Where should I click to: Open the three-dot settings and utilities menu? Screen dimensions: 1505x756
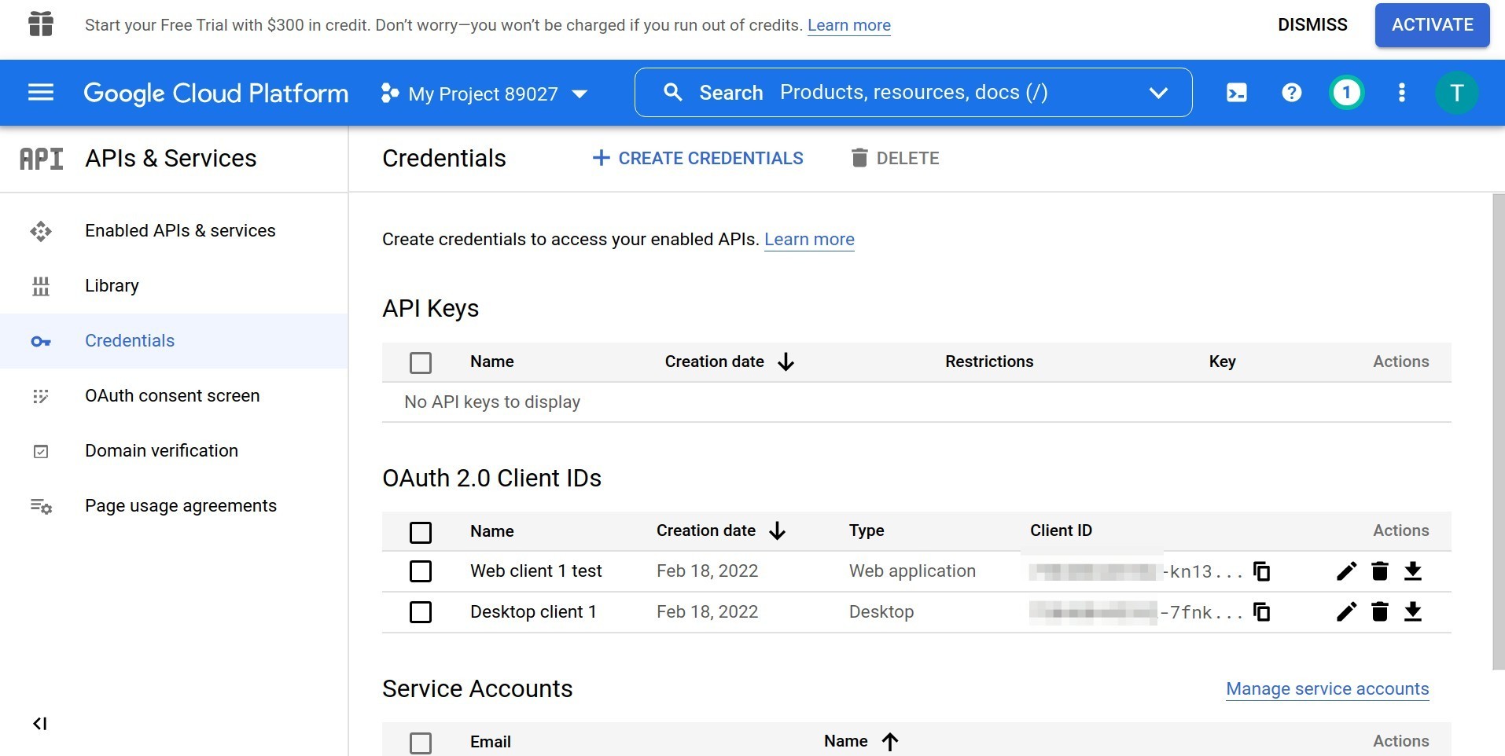[1401, 93]
